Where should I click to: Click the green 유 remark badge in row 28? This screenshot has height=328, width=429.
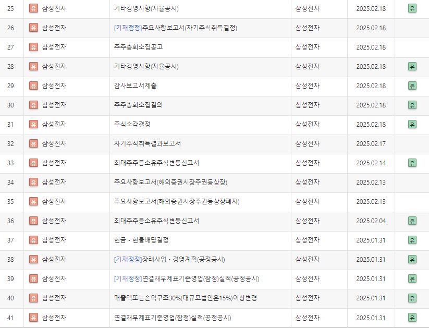point(412,67)
